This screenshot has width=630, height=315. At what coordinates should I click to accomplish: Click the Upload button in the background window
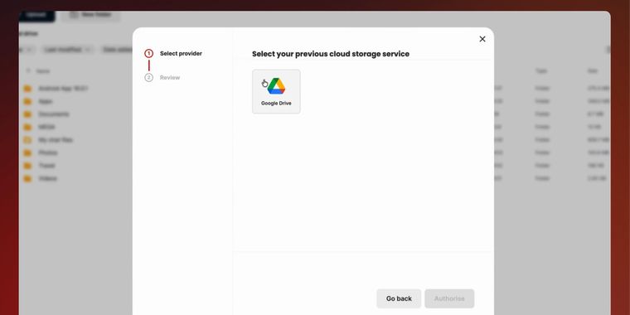click(36, 15)
